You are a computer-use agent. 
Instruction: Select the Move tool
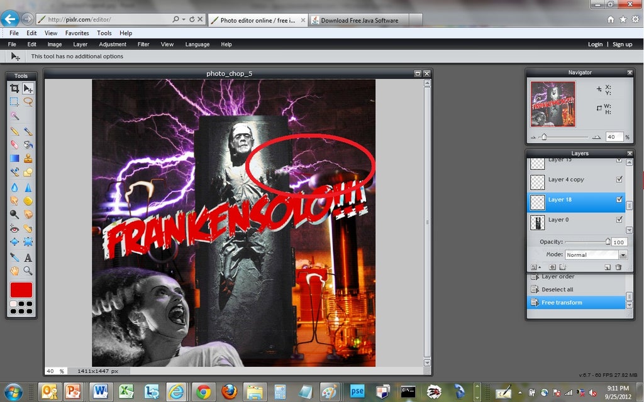pyautogui.click(x=28, y=88)
